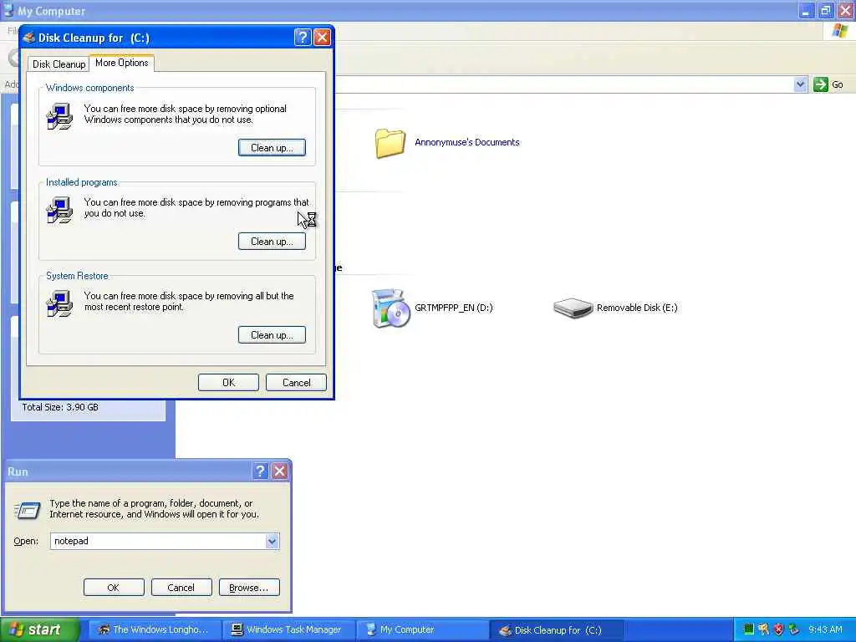856x642 pixels.
Task: Expand the Open combo box history arrow
Action: (272, 541)
